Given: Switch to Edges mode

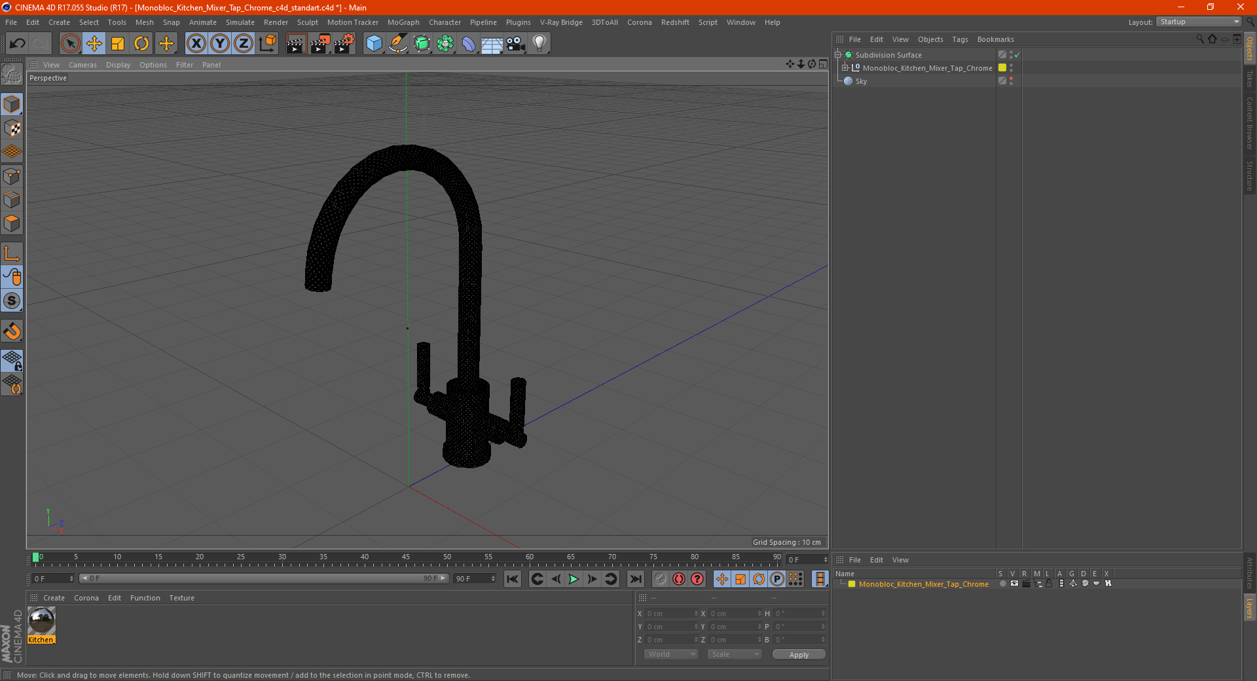Looking at the screenshot, I should point(12,200).
